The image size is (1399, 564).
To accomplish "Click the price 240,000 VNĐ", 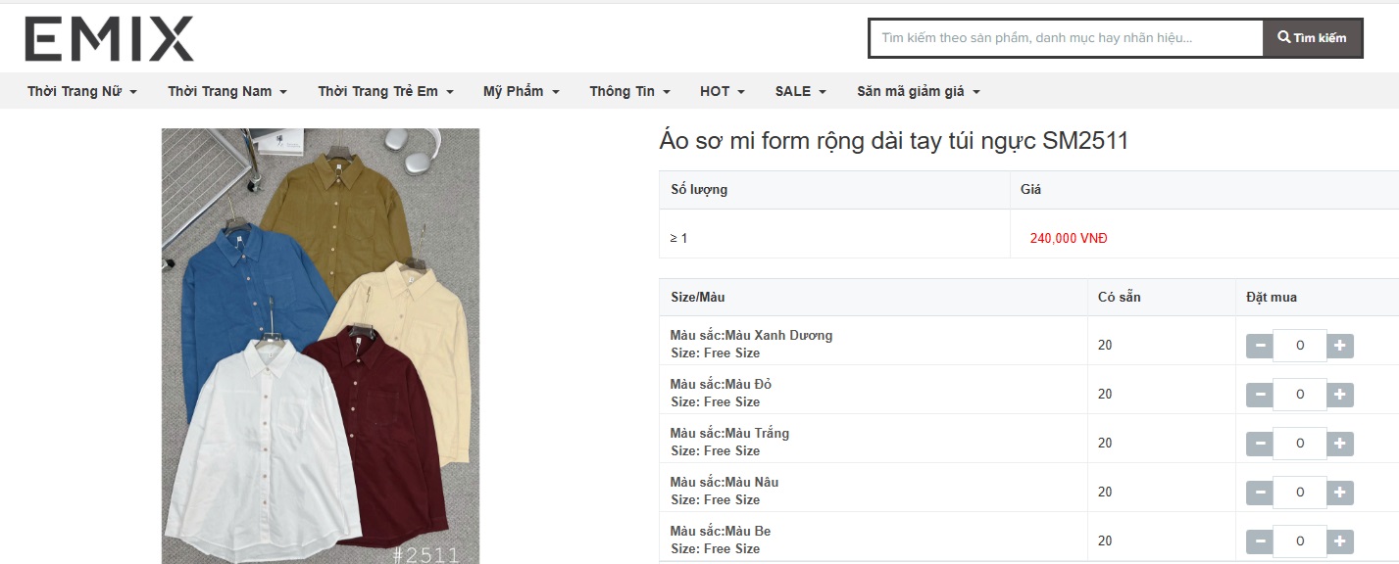I will click(x=1069, y=238).
